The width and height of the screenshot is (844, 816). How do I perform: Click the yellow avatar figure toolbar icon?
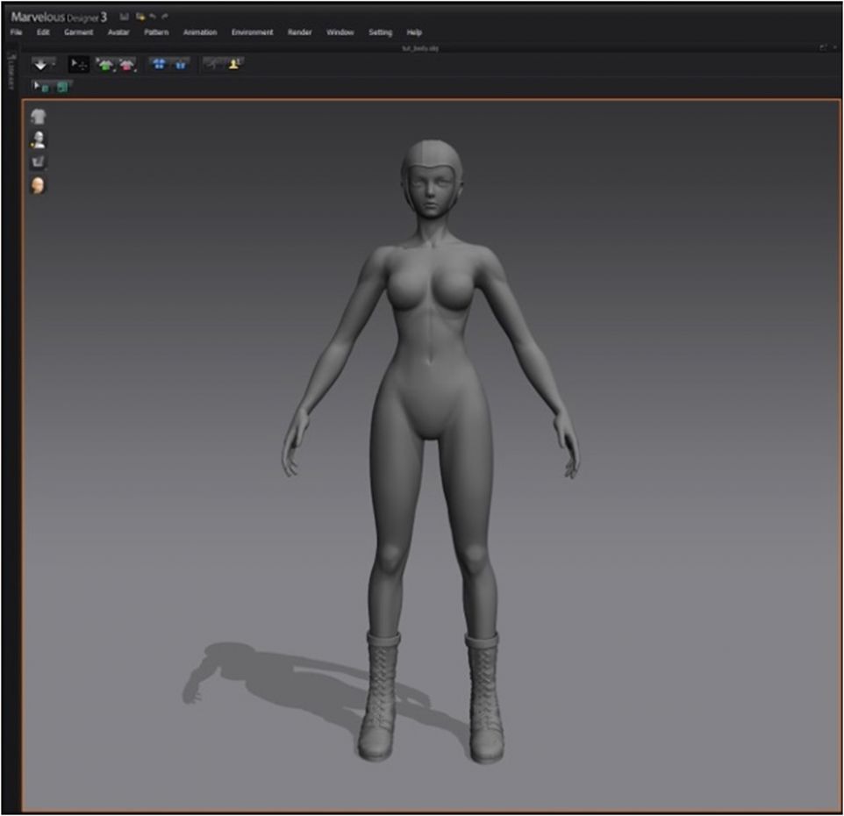(233, 65)
